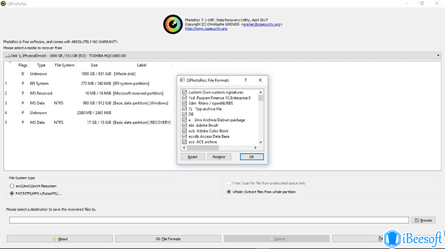Click the File Formats button at bottom
Screen dimensions: 445x249
tap(168, 239)
